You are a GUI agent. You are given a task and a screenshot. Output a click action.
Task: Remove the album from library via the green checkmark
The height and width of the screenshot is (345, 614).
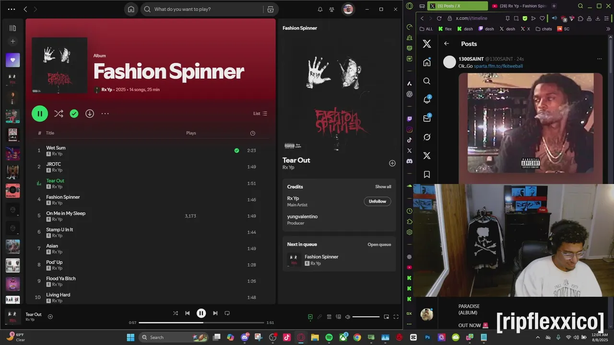(x=74, y=114)
